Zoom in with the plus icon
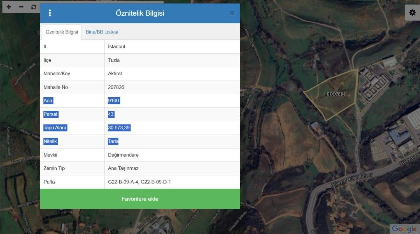This screenshot has width=420, height=234. point(9,7)
